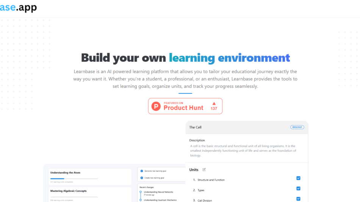Open the Learnbase .app logo link

coord(18,8)
